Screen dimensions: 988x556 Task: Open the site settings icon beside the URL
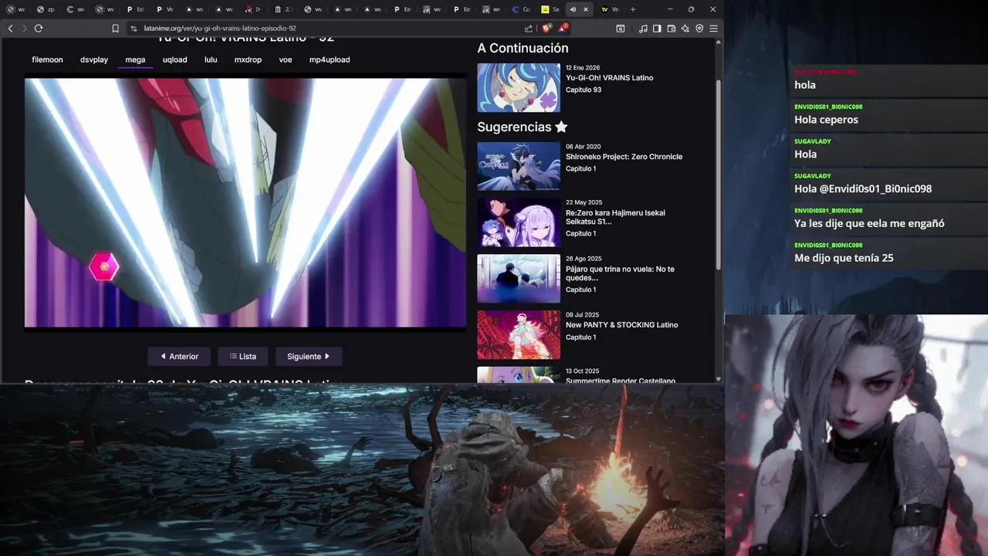pyautogui.click(x=134, y=28)
